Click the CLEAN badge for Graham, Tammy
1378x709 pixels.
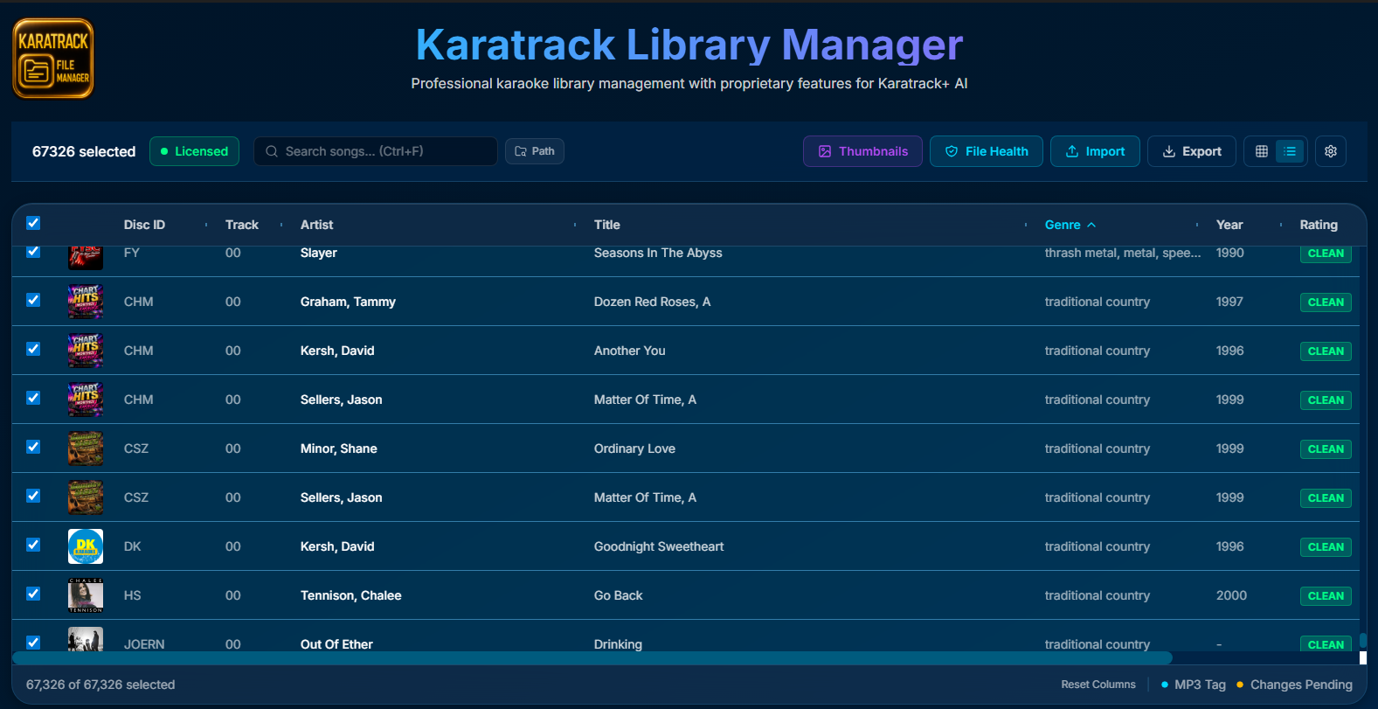(x=1326, y=302)
